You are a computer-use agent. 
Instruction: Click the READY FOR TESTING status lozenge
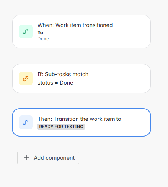point(61,127)
